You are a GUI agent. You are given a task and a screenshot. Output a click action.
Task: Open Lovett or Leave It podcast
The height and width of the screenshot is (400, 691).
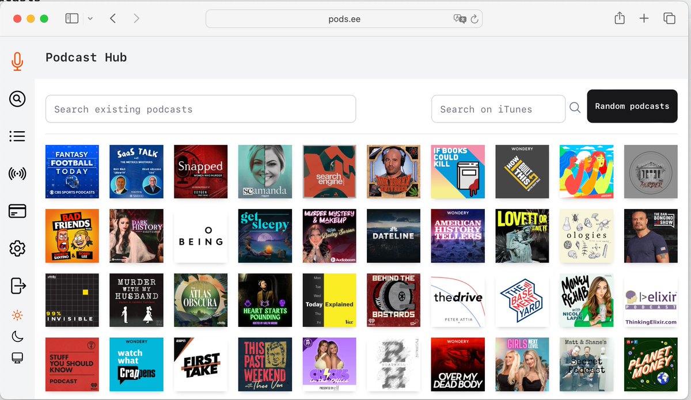(x=522, y=236)
